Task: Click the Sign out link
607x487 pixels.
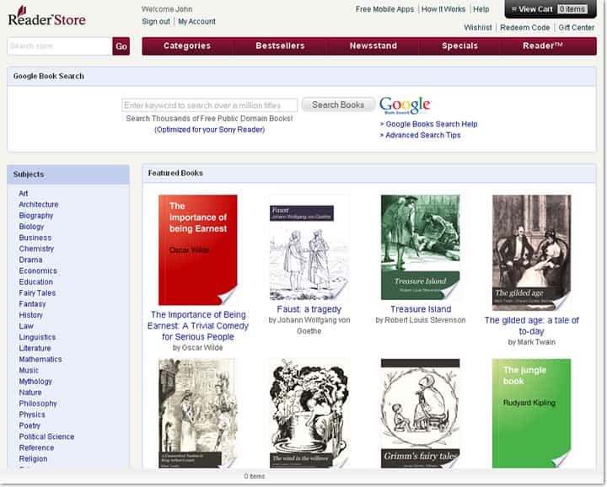Action: point(156,22)
